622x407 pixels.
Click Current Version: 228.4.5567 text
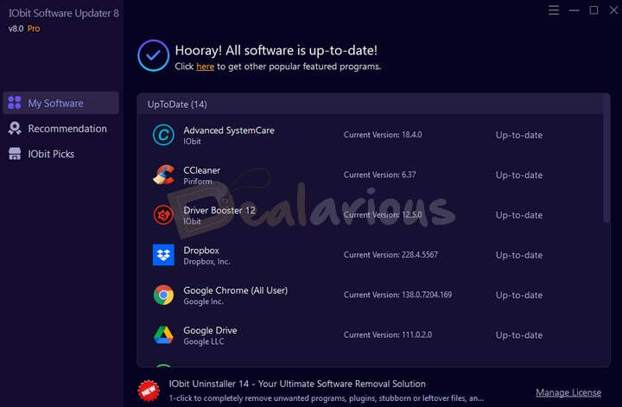(390, 255)
